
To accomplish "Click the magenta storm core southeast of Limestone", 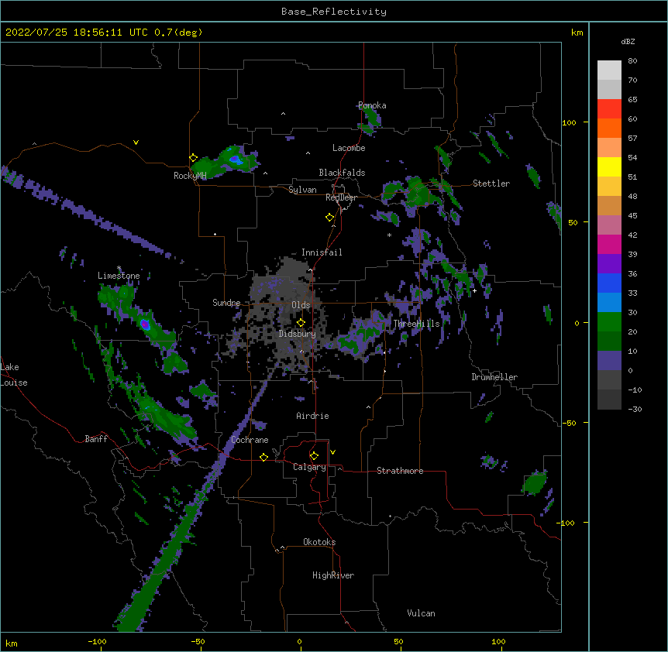I will [145, 324].
